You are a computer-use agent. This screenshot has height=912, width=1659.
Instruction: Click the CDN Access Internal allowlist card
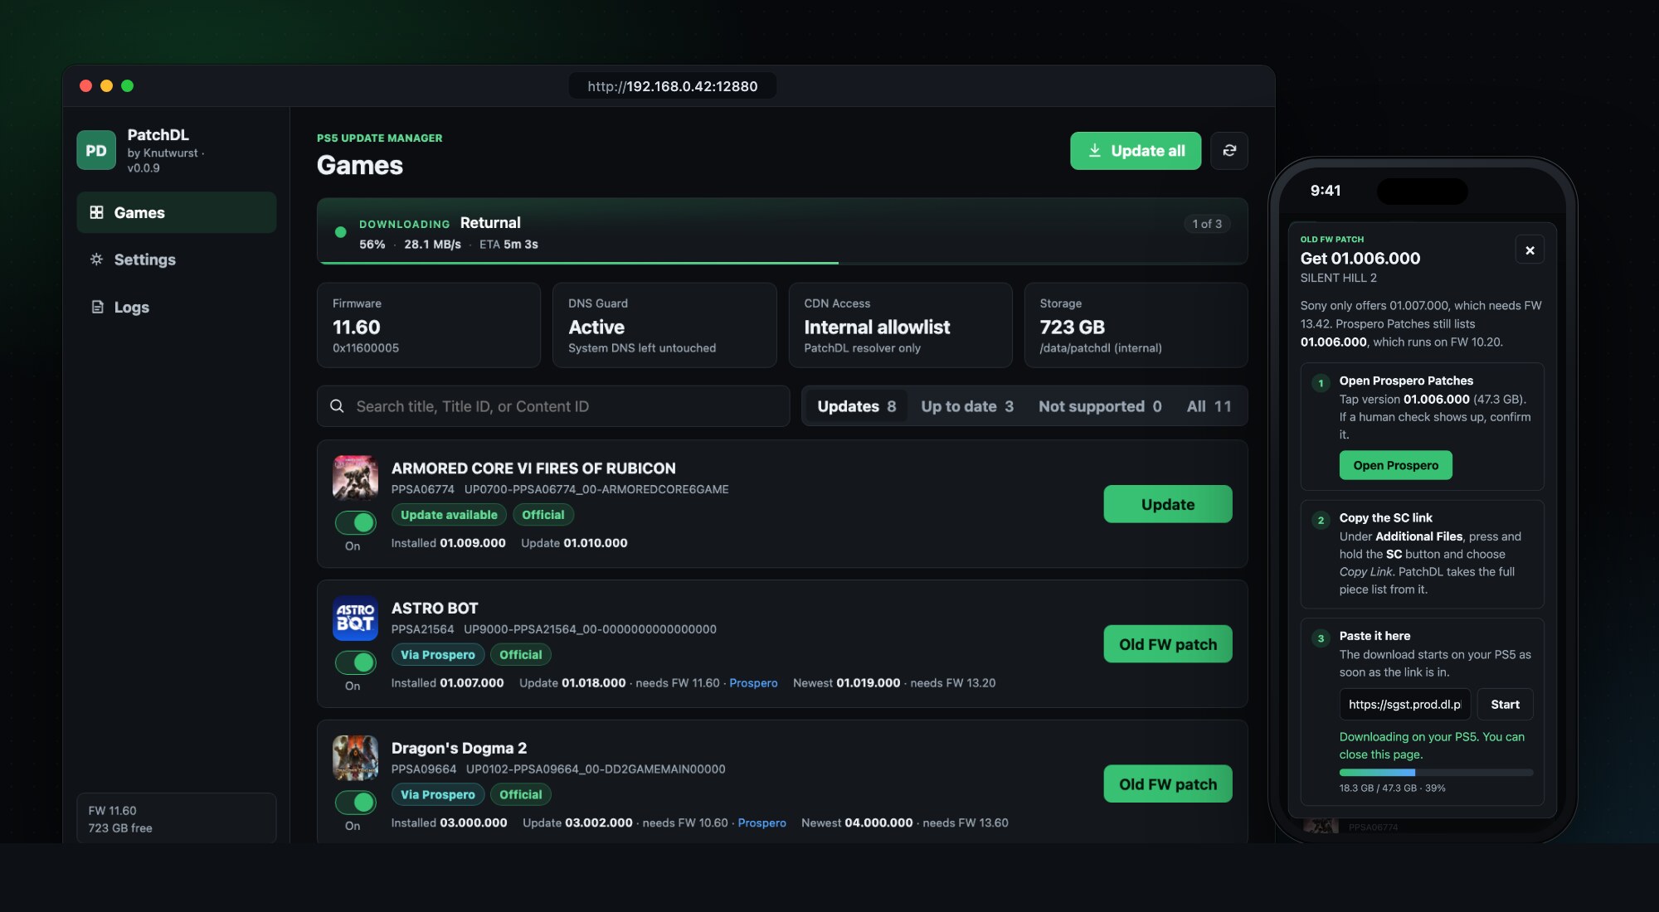(900, 325)
